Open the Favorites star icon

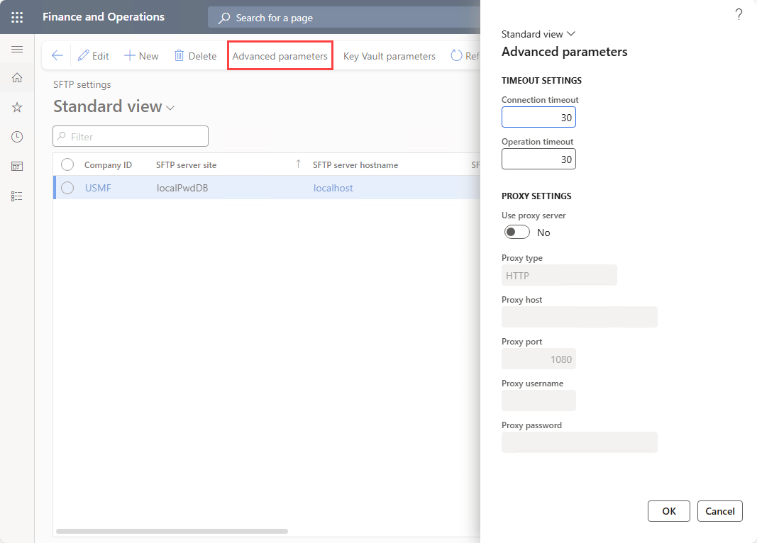[17, 107]
